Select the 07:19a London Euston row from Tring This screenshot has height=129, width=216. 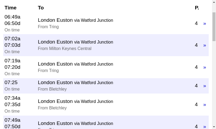click(x=106, y=67)
